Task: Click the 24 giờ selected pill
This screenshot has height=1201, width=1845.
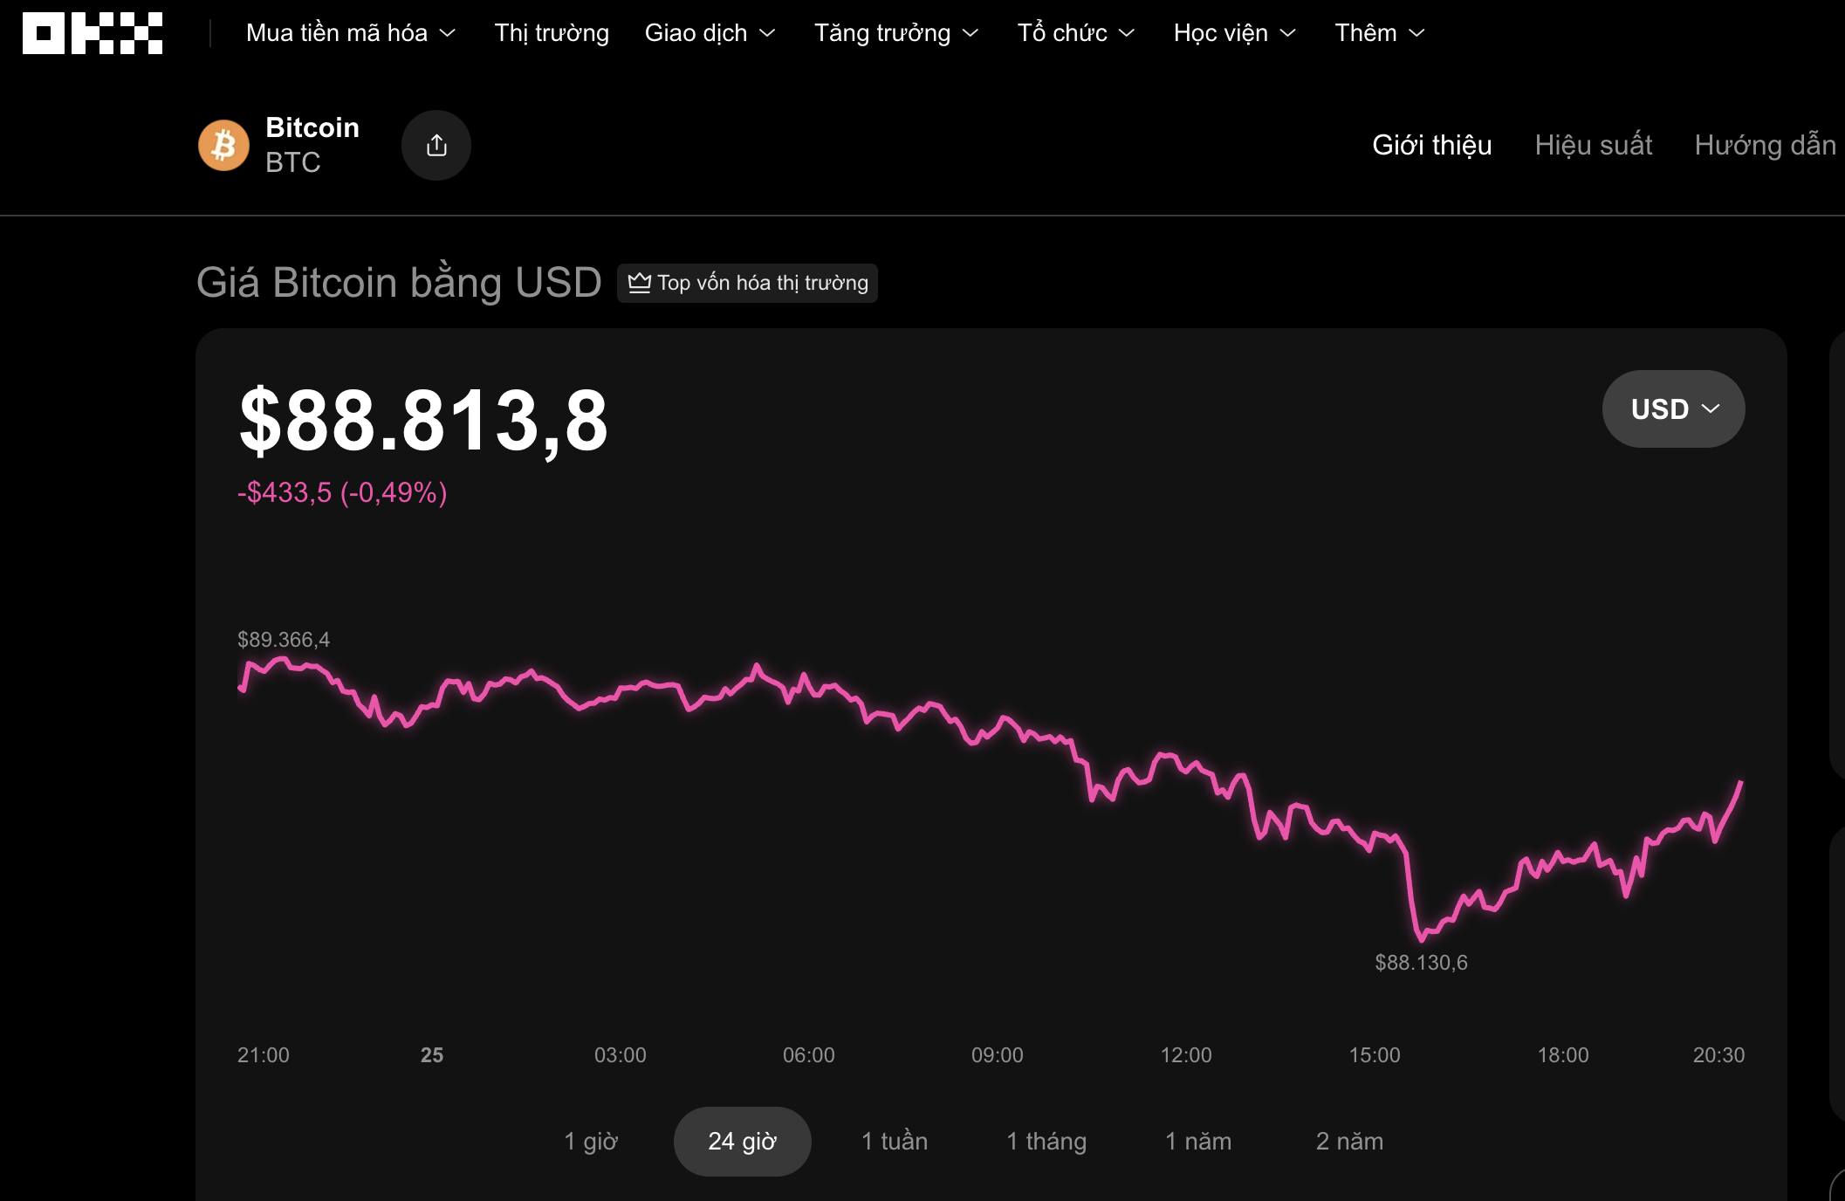Action: tap(741, 1141)
